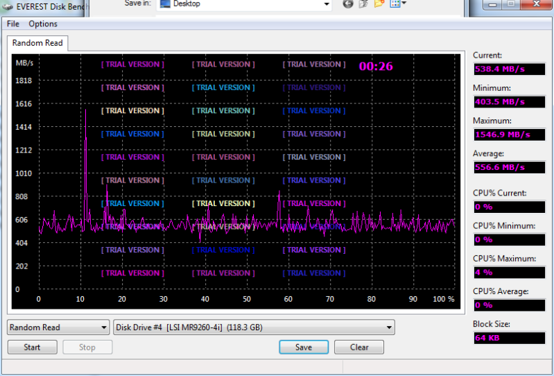554x376 pixels.
Task: Open the Options menu
Action: click(43, 24)
